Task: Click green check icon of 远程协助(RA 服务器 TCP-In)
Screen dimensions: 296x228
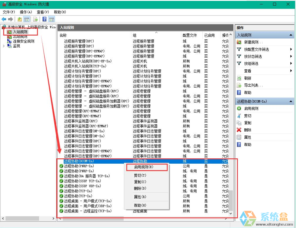Action: (61, 176)
